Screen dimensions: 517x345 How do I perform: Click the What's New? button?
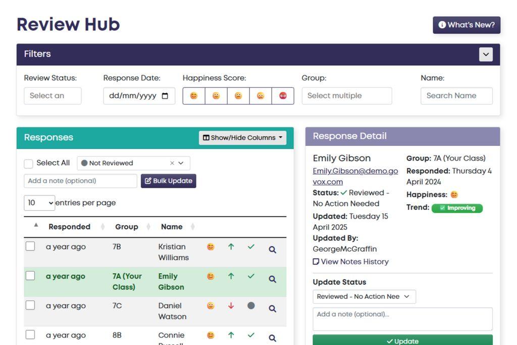466,25
